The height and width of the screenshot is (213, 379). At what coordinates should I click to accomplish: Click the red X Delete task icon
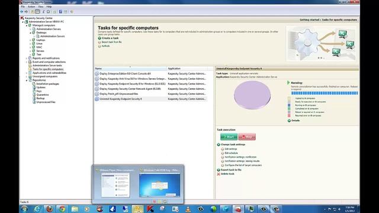point(219,174)
